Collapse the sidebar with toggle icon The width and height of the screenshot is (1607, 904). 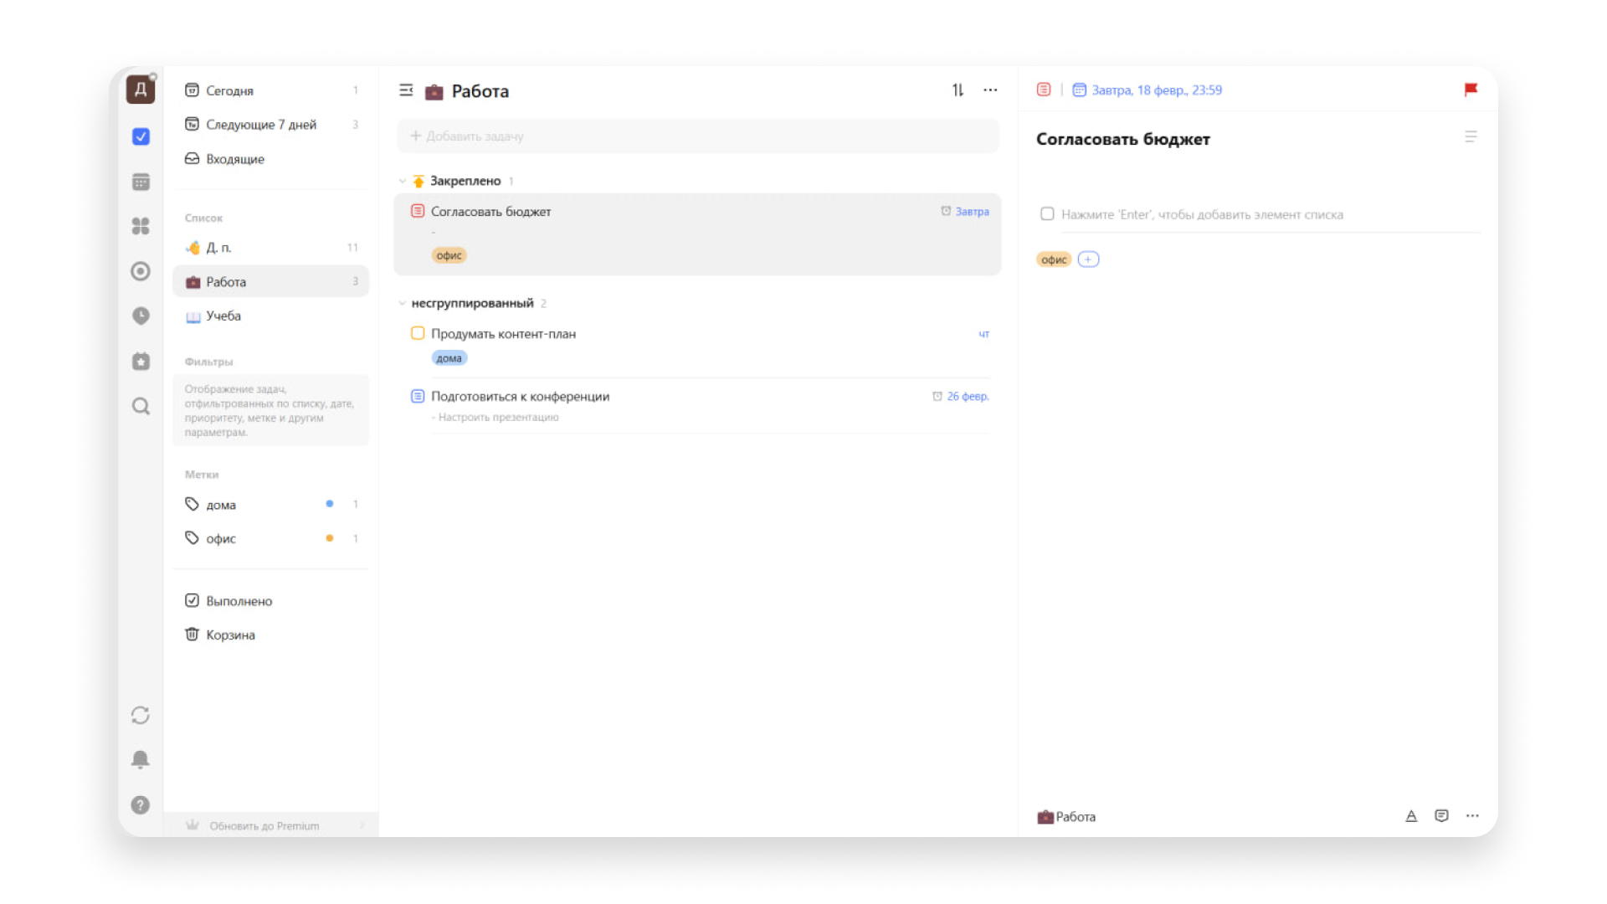click(x=406, y=90)
